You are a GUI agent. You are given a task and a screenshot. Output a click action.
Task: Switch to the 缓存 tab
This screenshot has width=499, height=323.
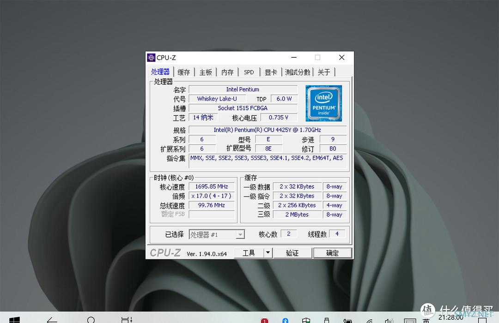[183, 72]
